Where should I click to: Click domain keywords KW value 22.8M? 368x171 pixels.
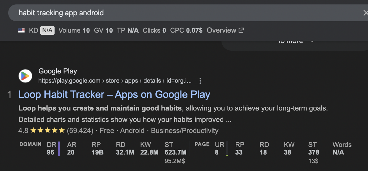point(149,152)
